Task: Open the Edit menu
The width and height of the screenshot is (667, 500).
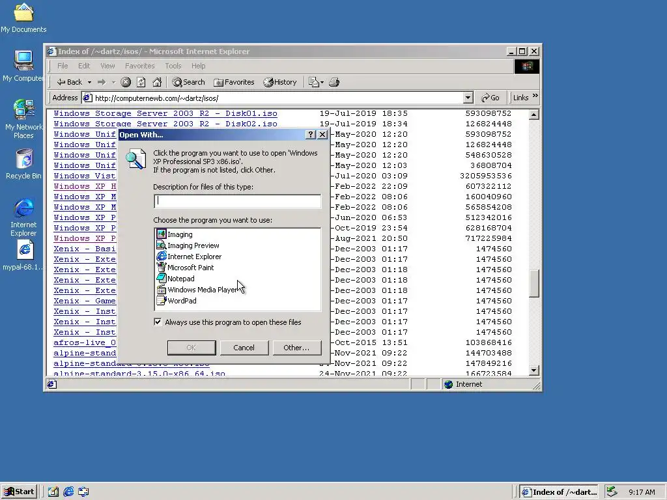Action: click(x=84, y=66)
